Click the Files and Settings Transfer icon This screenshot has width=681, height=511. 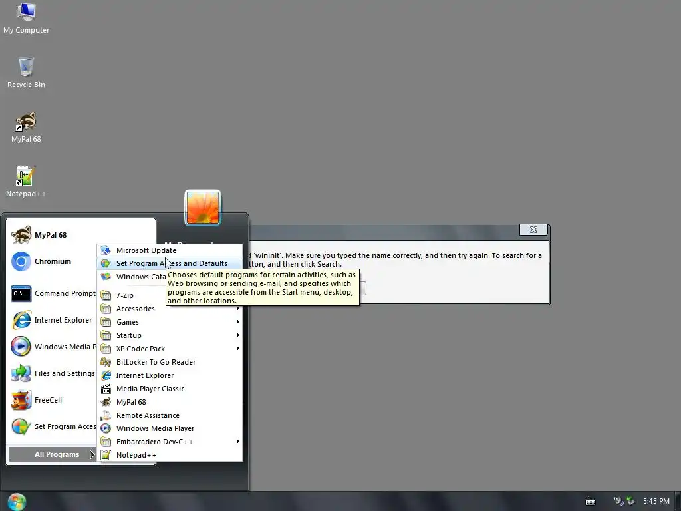[21, 373]
